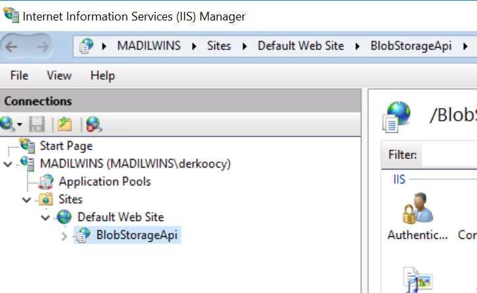Expand the BlobStorageApi tree node
This screenshot has height=293, width=477.
(x=64, y=235)
